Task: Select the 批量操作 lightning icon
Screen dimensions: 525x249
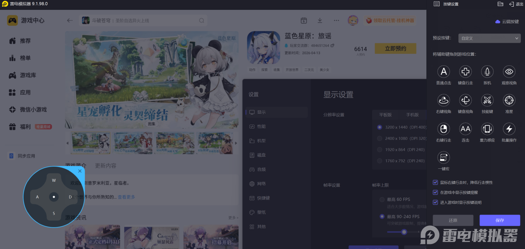Action: coord(509,129)
